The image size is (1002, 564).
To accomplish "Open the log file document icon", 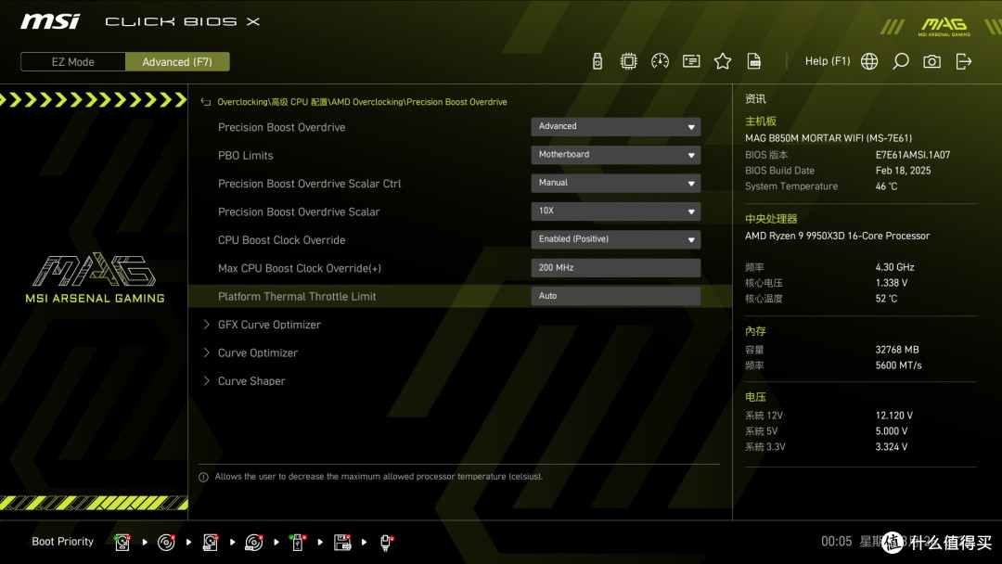I will pos(754,61).
